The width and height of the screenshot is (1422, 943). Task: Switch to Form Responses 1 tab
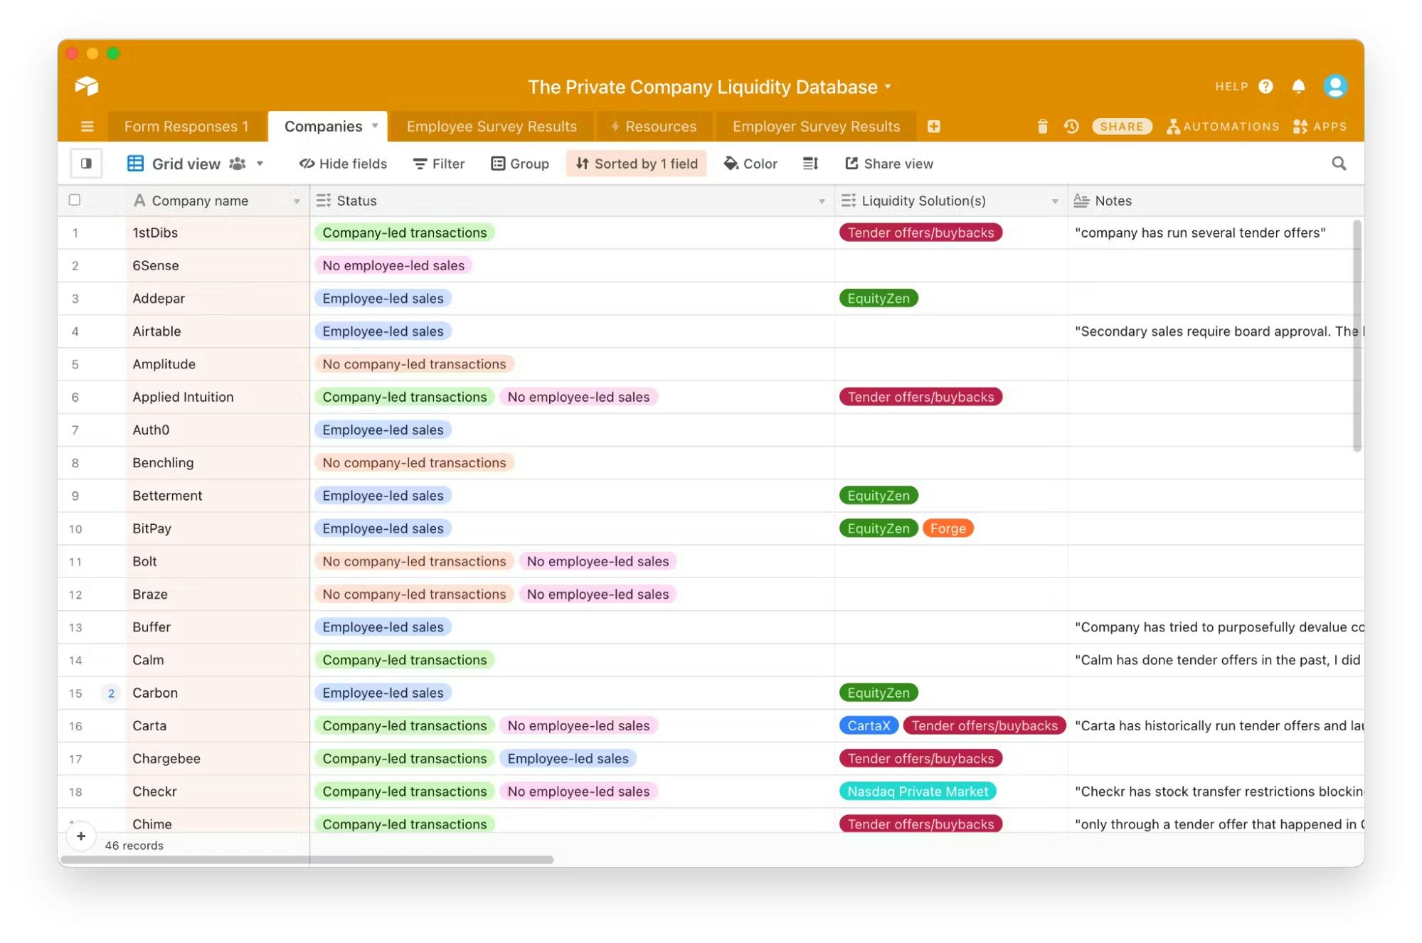pyautogui.click(x=186, y=127)
